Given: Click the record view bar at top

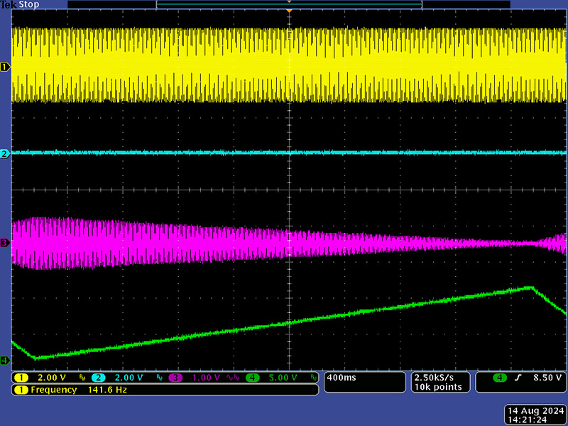Looking at the screenshot, I should tap(289, 4).
